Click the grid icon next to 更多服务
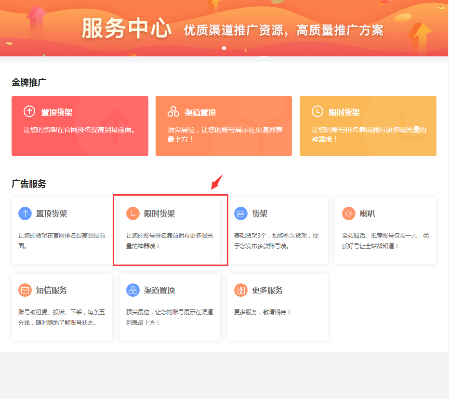Screen dimensions: 449x399 pyautogui.click(x=240, y=290)
